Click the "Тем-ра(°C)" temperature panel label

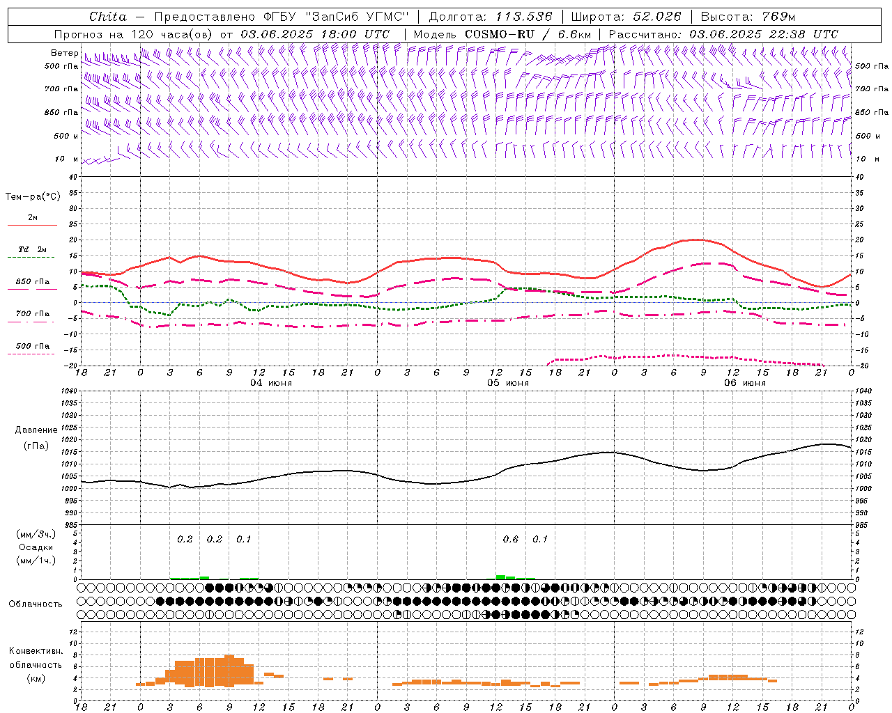pyautogui.click(x=33, y=197)
